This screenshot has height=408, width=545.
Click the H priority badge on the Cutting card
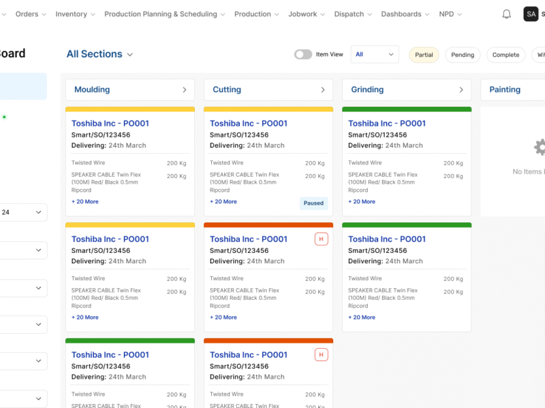click(322, 239)
